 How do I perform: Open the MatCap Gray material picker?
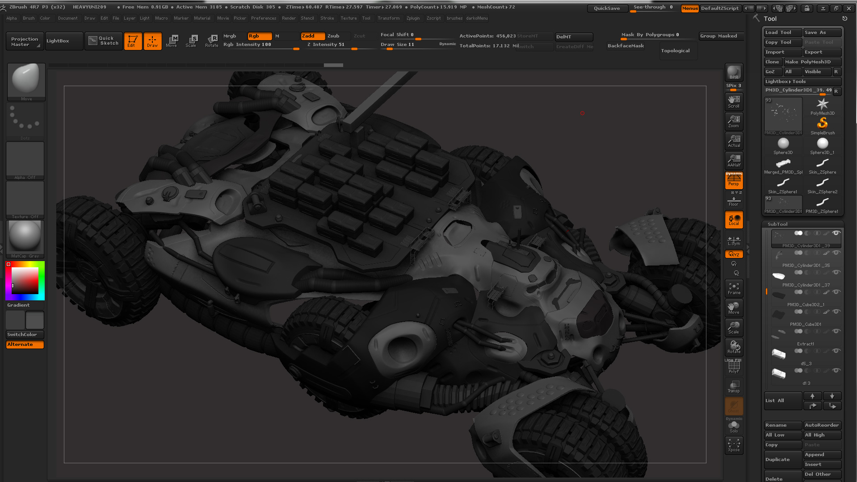click(25, 239)
